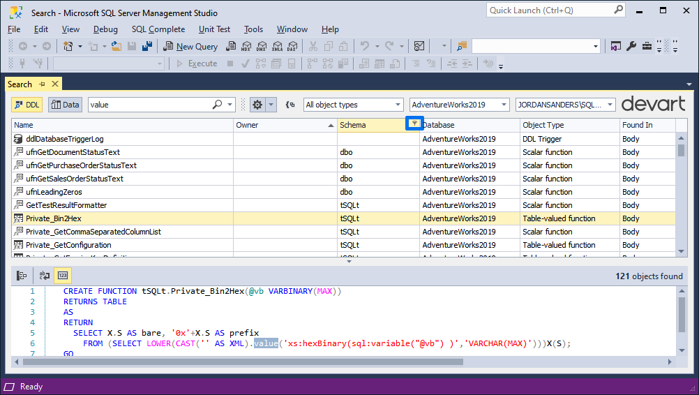Click the New Query button
The width and height of the screenshot is (699, 395).
190,46
